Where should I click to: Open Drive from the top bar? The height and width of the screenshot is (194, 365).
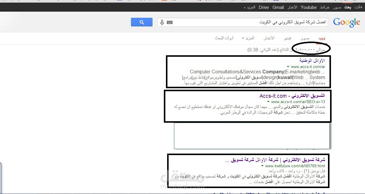pos(264,7)
